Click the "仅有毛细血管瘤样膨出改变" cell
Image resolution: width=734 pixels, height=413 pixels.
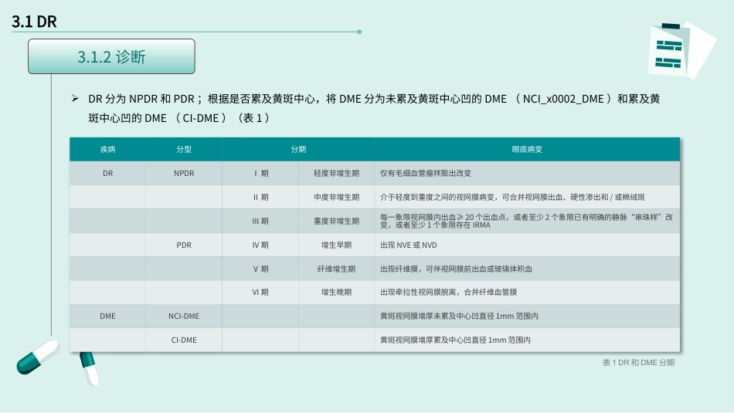click(527, 173)
